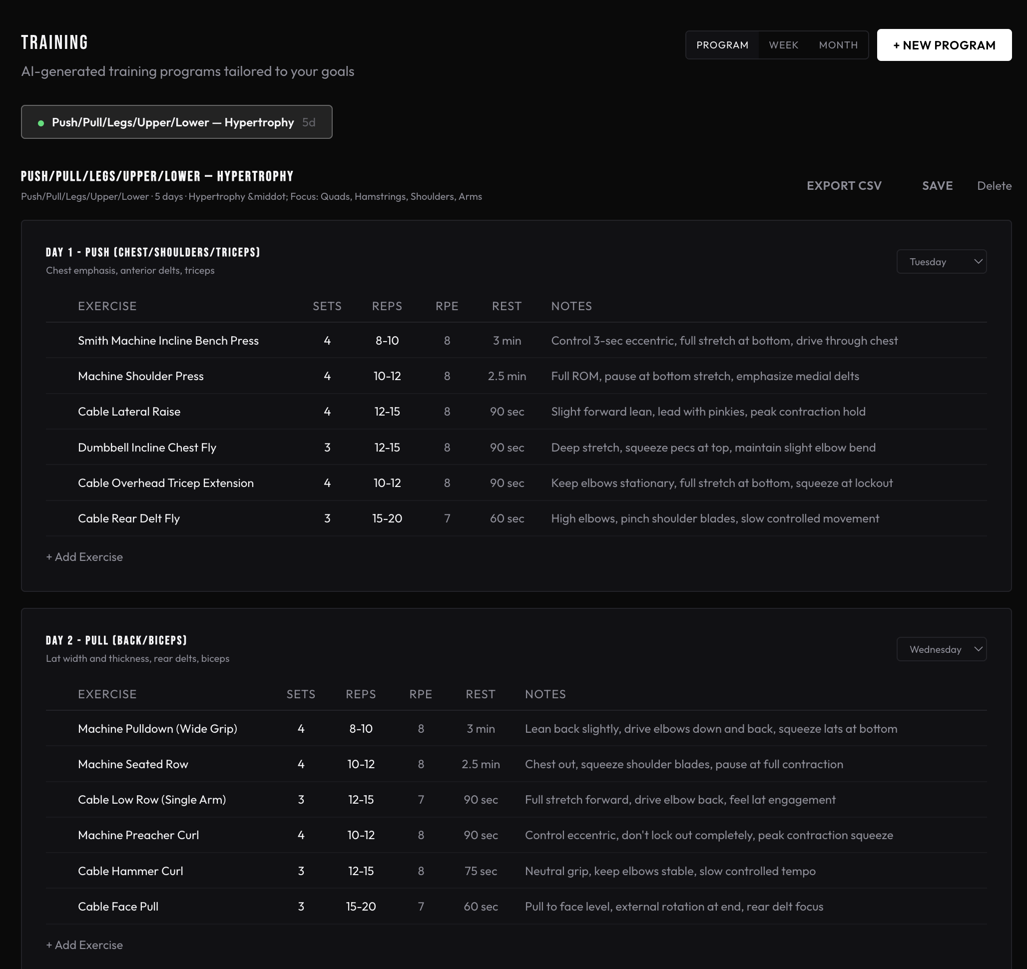This screenshot has width=1027, height=969.
Task: Click the Machine Seated Row exercise name
Action: click(x=133, y=764)
